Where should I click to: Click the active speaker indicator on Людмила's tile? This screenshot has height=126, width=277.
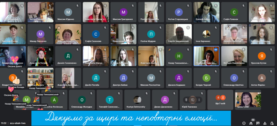(216, 49)
